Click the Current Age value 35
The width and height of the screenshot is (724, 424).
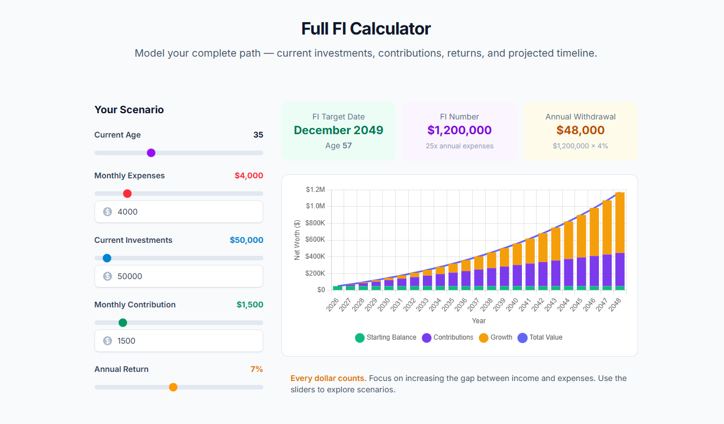(258, 135)
